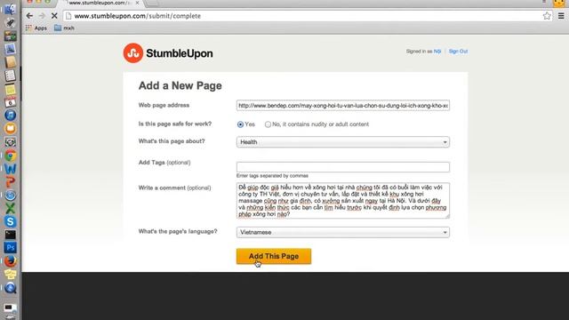Open Microsoft Excel in the dock
Screen dimensions: 569x320
click(10, 208)
